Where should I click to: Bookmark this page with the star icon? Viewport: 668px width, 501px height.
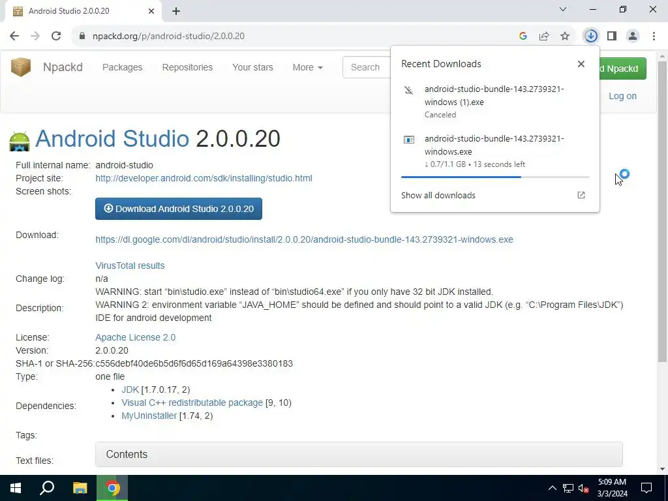click(x=565, y=36)
